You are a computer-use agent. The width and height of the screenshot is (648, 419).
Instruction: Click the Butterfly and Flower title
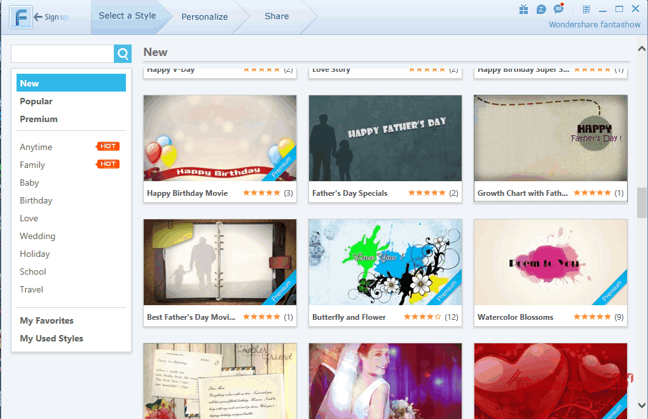[x=348, y=317]
